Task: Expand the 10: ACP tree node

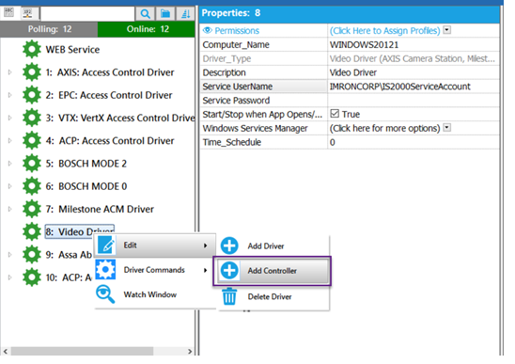Action: 9,277
